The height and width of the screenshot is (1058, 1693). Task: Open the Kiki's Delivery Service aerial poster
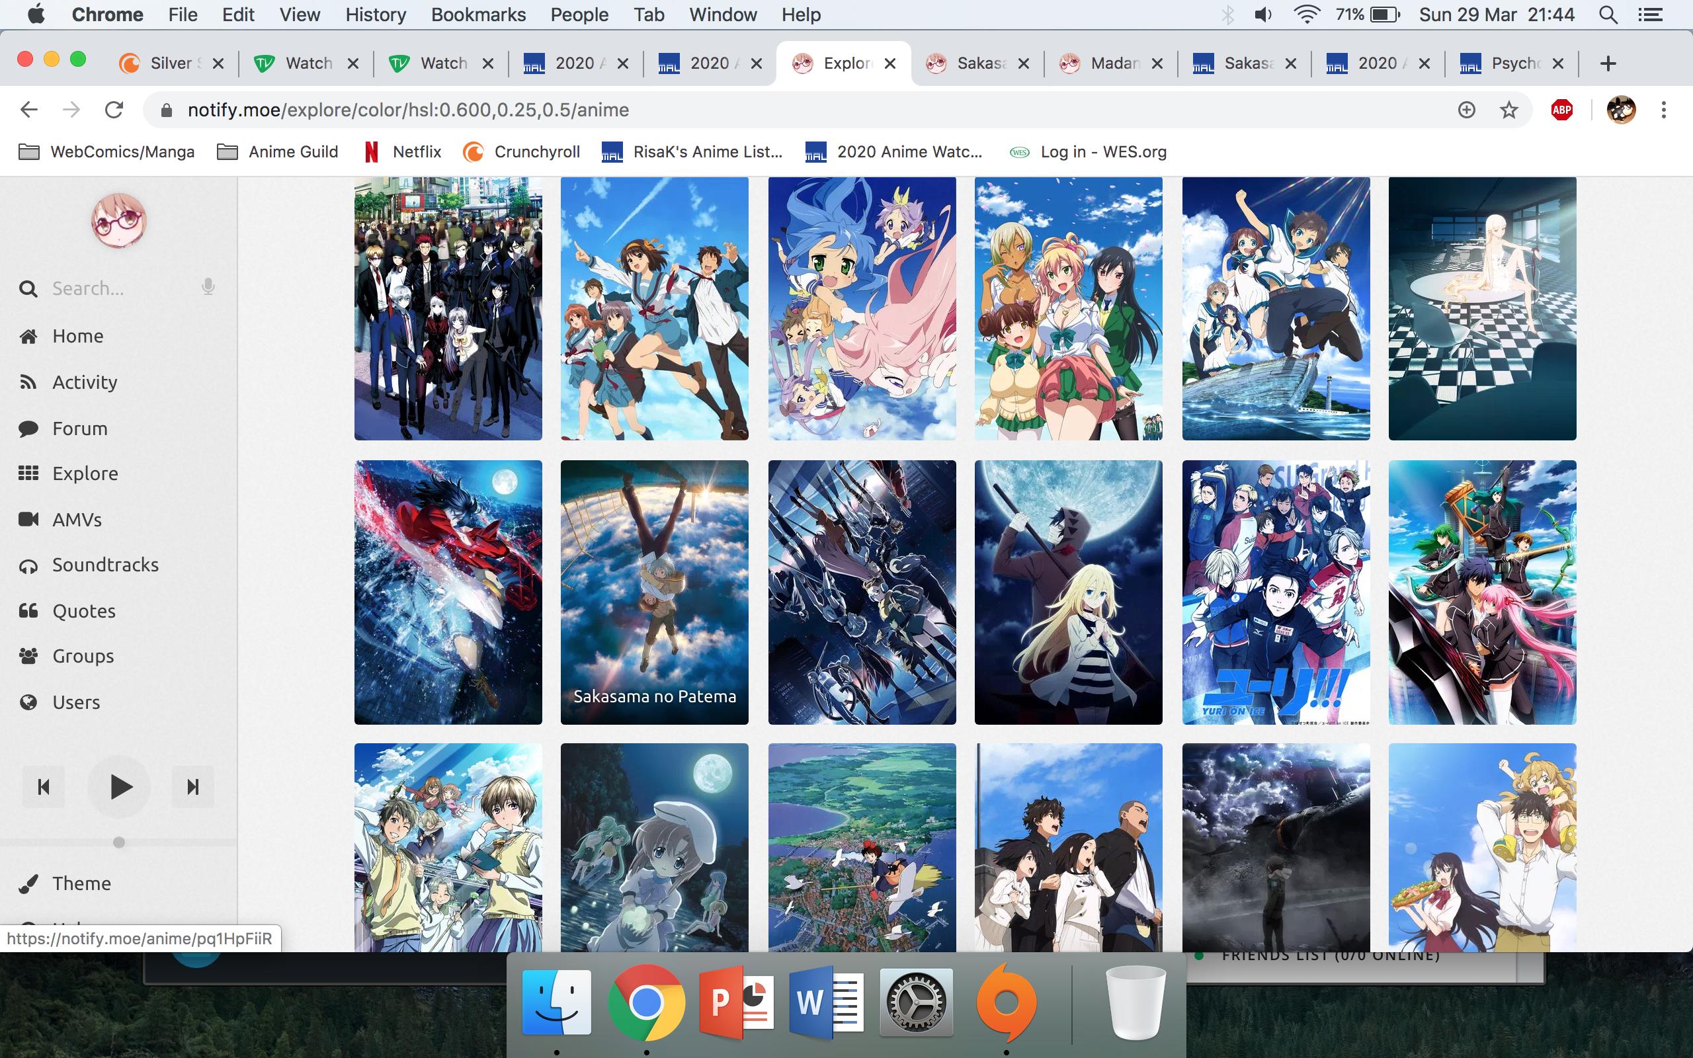tap(861, 847)
